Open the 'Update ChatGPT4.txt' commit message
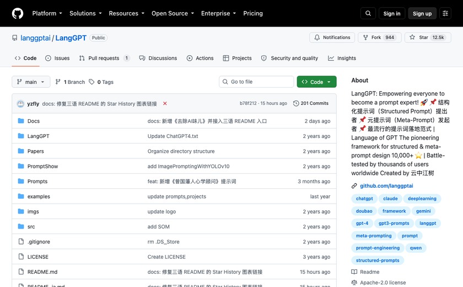 coord(173,136)
